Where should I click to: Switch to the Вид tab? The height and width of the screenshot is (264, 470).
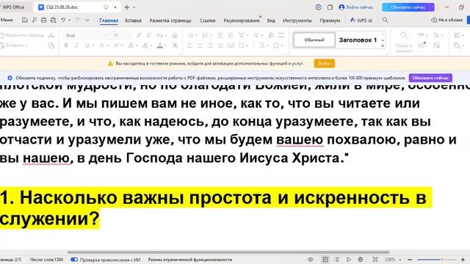pyautogui.click(x=271, y=21)
